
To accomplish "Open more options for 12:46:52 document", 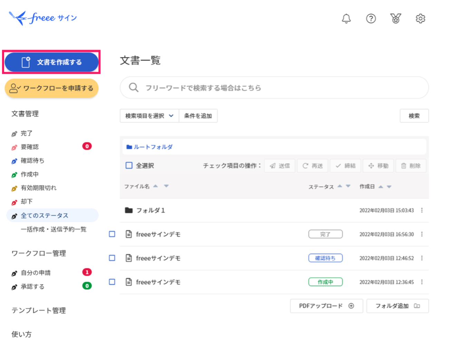I will 422,258.
